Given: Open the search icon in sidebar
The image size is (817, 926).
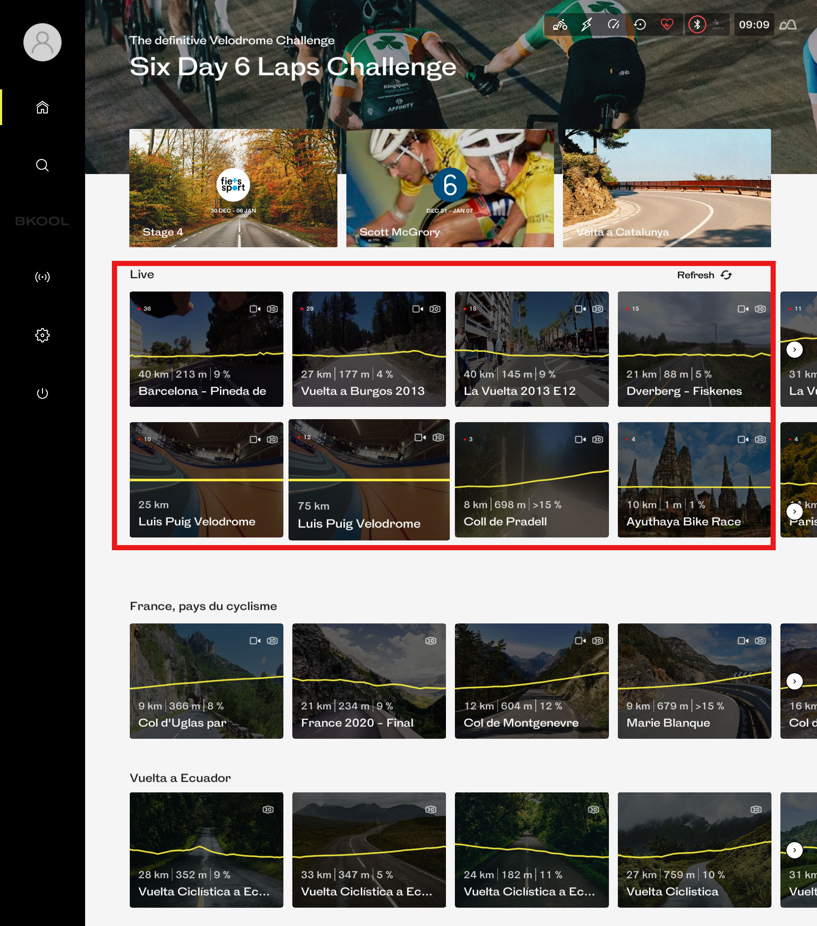Looking at the screenshot, I should pyautogui.click(x=42, y=166).
